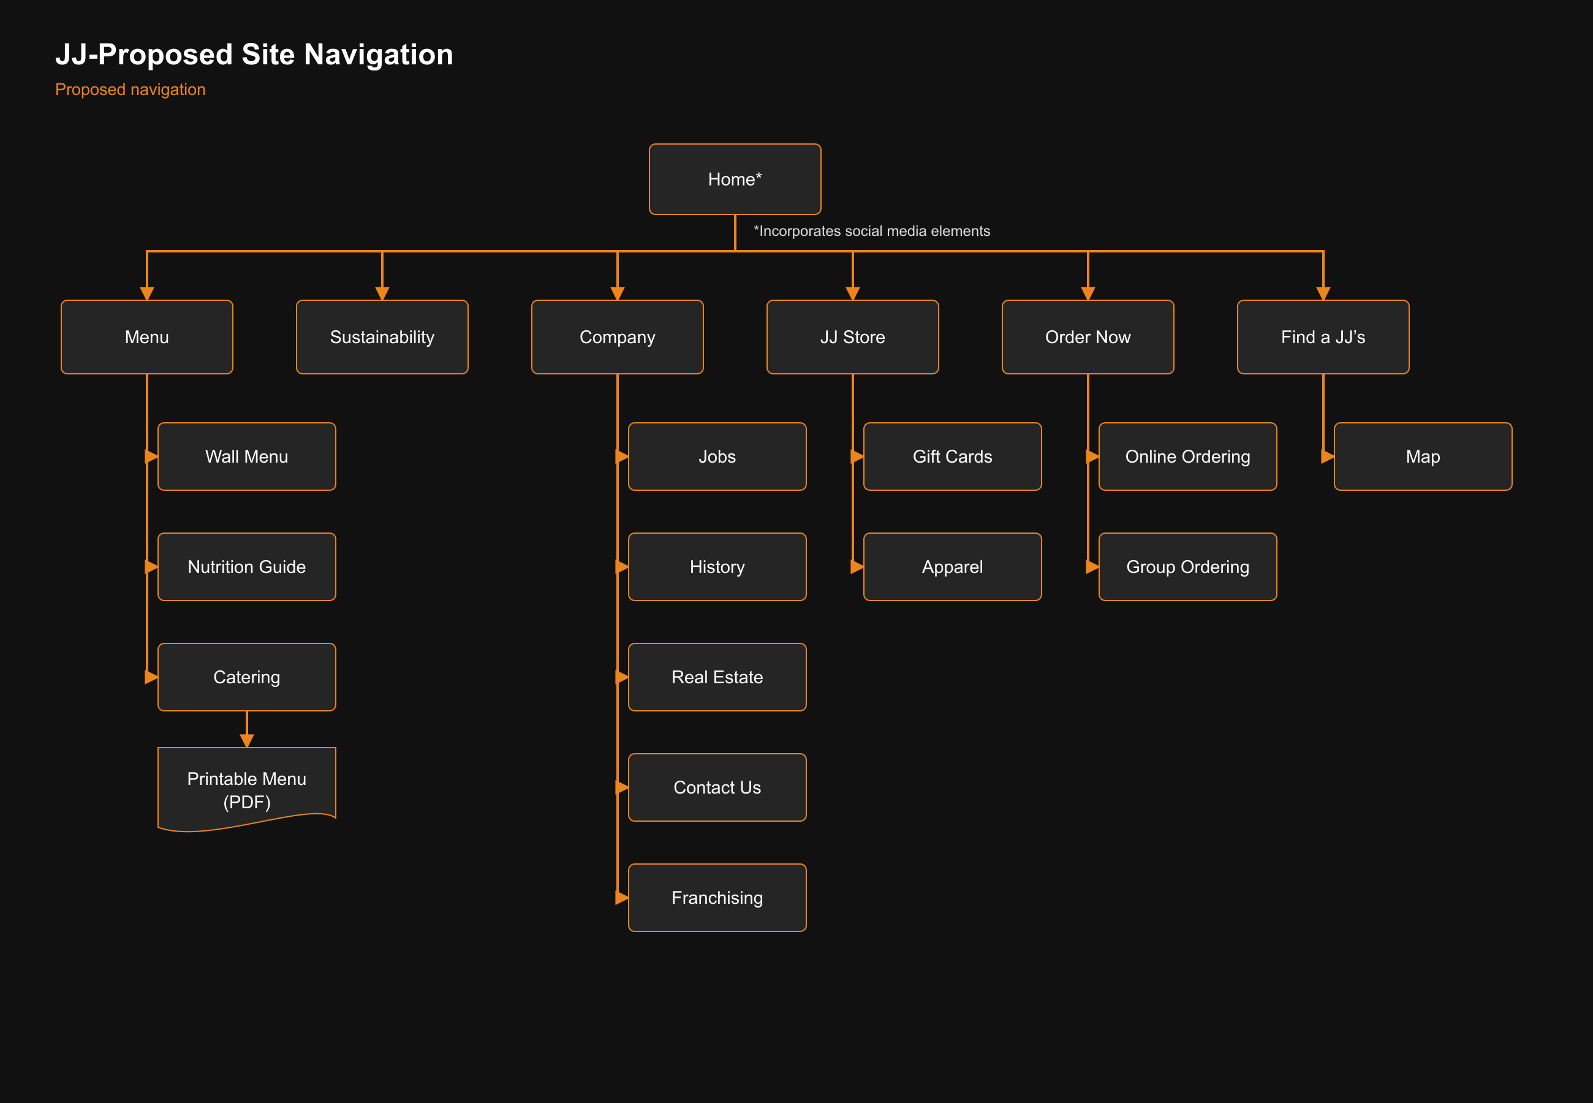Select the Incorporates social media elements note
1593x1103 pixels.
(x=872, y=231)
